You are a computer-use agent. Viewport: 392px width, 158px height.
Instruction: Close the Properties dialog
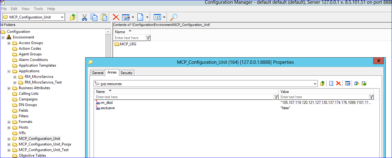(379, 61)
